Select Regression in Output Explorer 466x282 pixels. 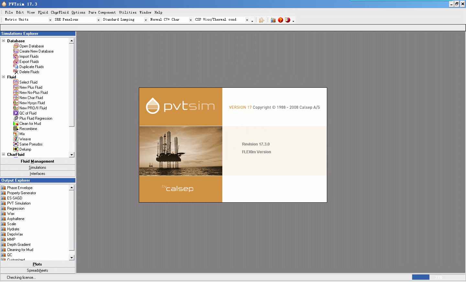click(x=16, y=208)
